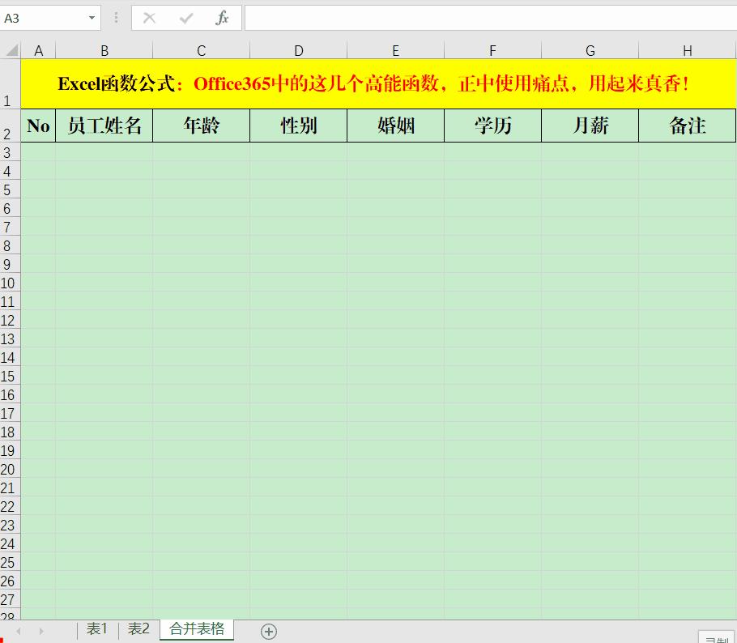Select the 合并表格 sheet tab
Viewport: 737px width, 643px height.
[197, 629]
